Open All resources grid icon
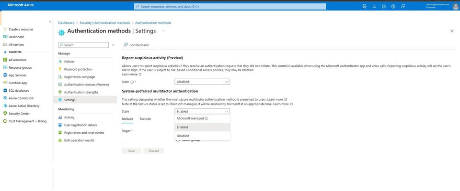Viewport: 460px width, 191px height. (x=5, y=60)
